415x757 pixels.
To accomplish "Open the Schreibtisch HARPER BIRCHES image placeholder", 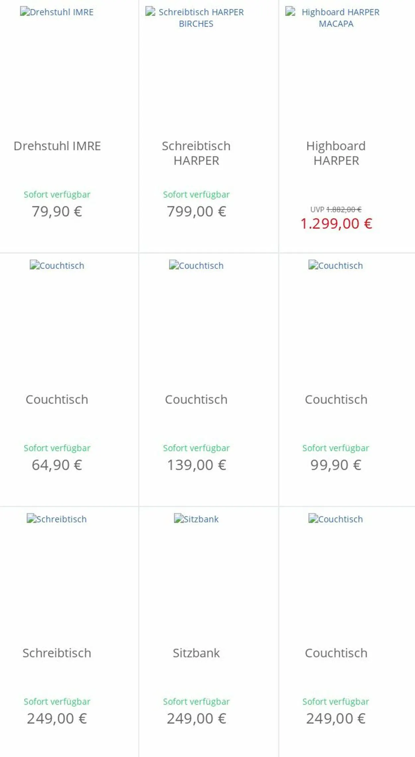I will coord(196,18).
